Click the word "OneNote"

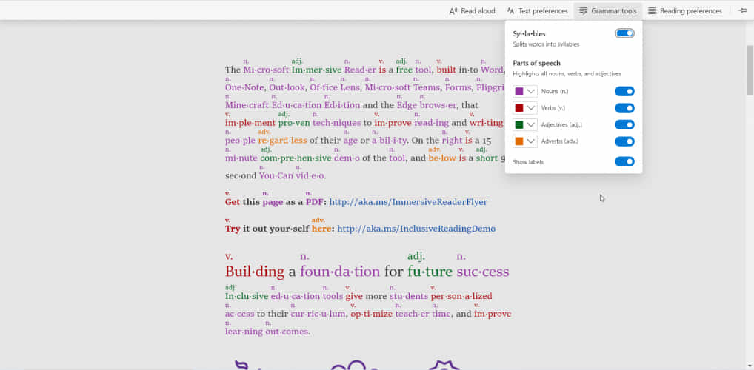pyautogui.click(x=244, y=87)
